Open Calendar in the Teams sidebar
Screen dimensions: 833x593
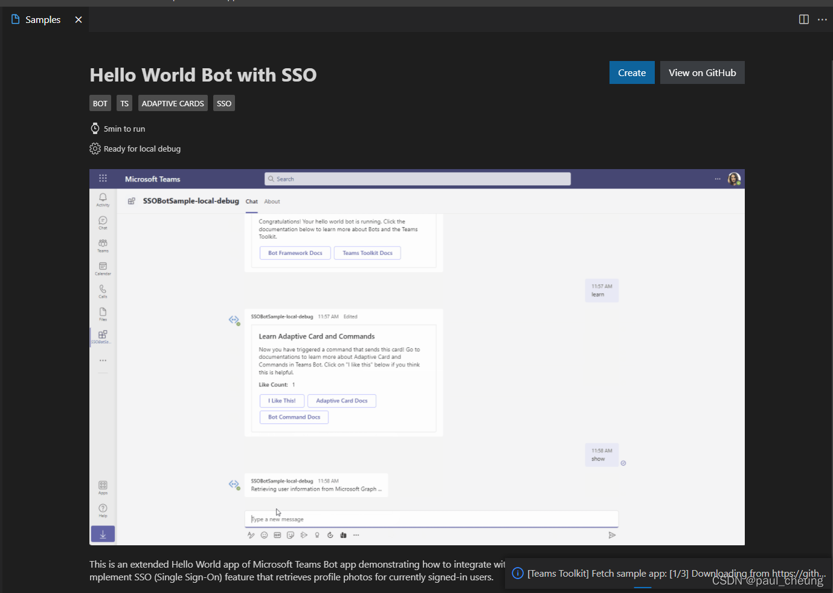pos(103,269)
